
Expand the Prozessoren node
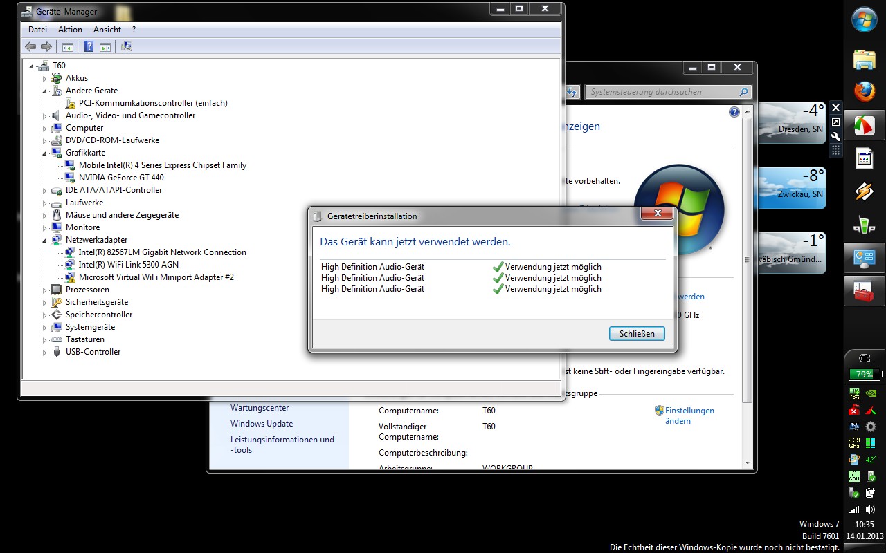point(45,290)
